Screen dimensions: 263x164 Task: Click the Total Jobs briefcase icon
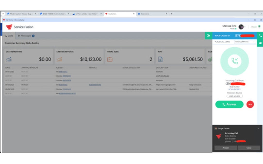click(110, 59)
